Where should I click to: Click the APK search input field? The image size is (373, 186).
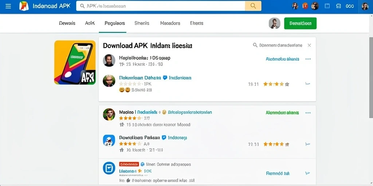click(161, 6)
